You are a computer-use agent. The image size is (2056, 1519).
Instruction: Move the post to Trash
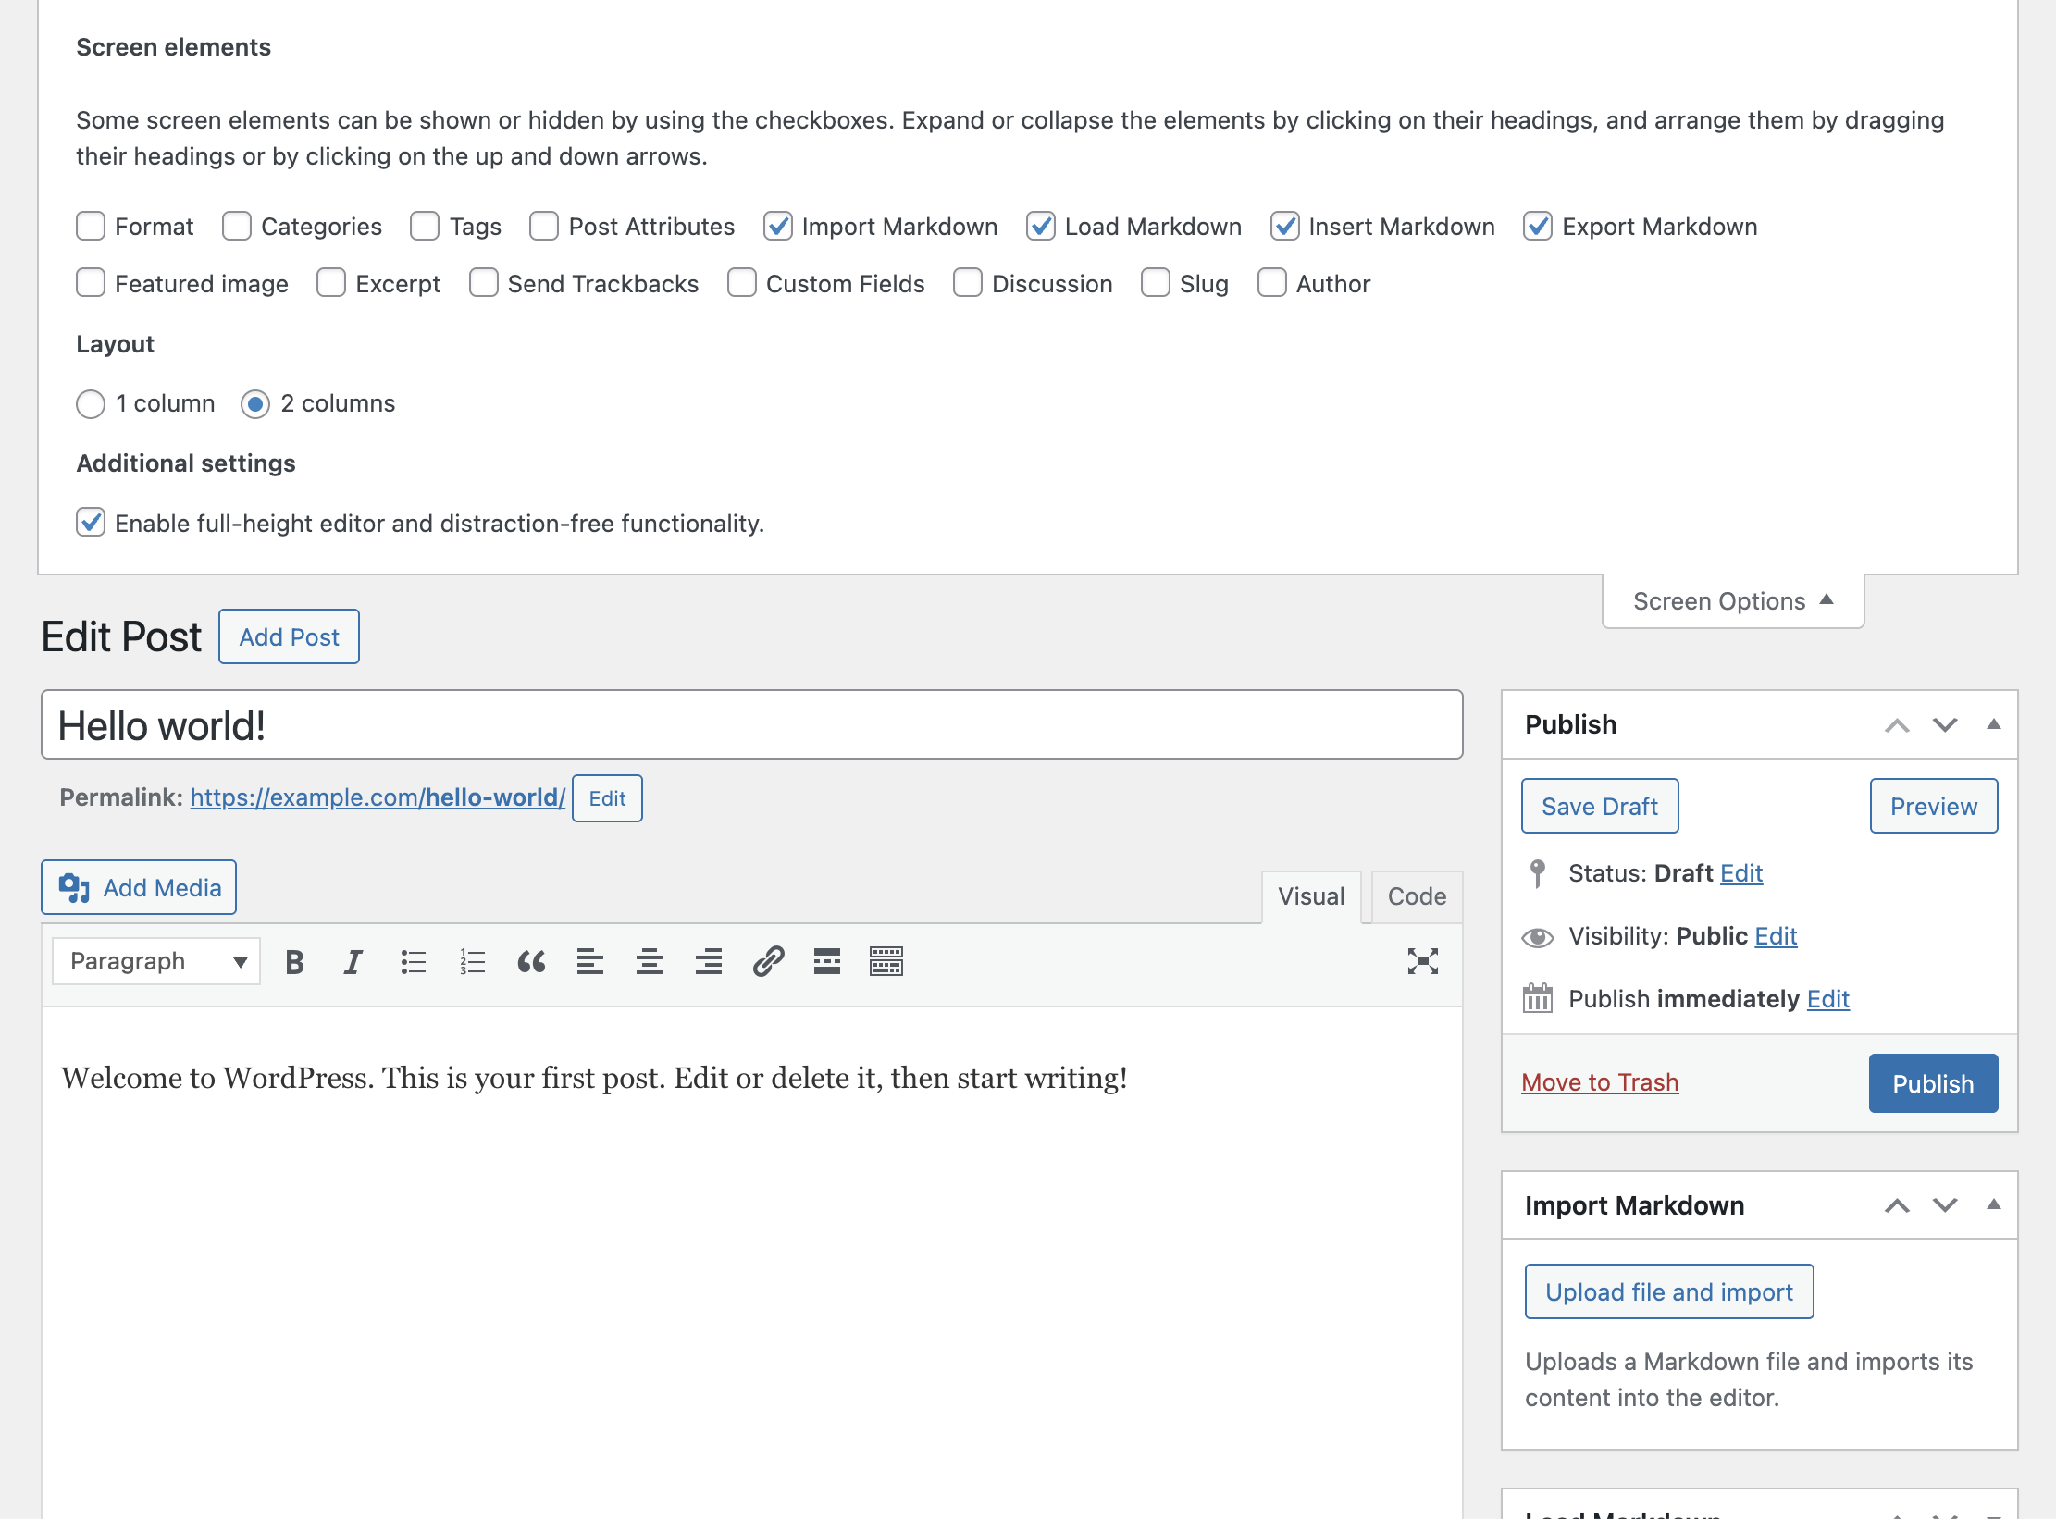click(1599, 1081)
